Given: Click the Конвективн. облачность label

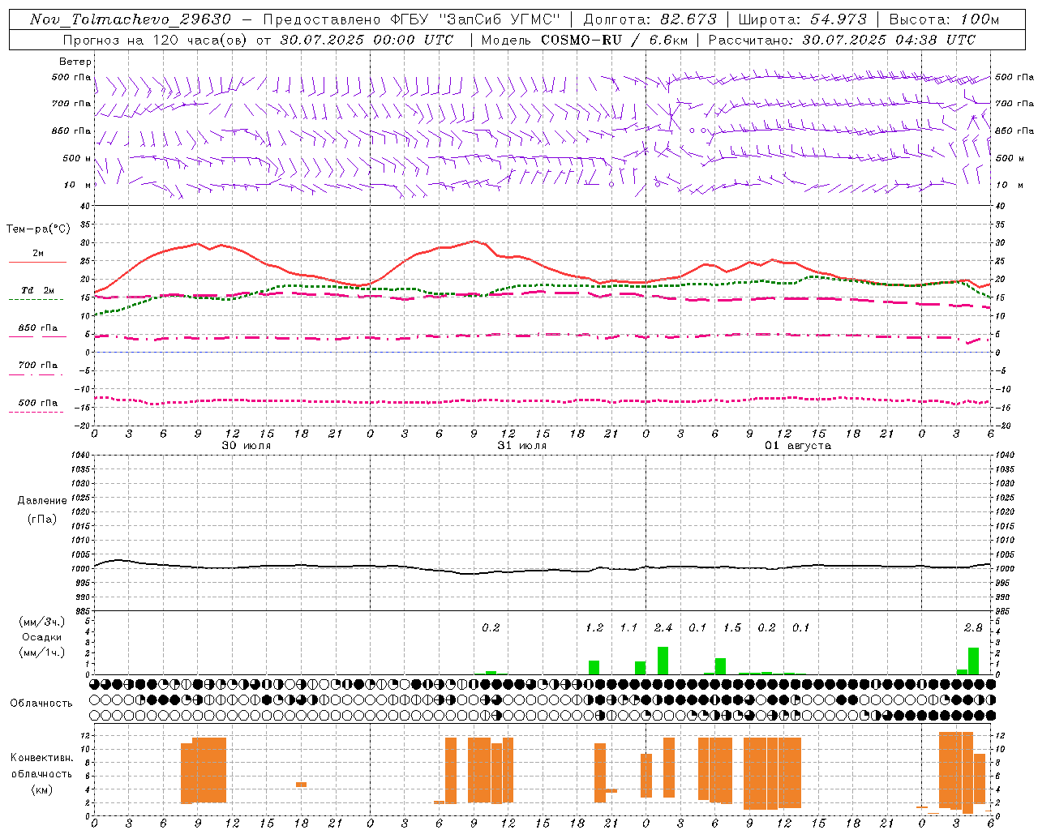Looking at the screenshot, I should click(x=41, y=766).
